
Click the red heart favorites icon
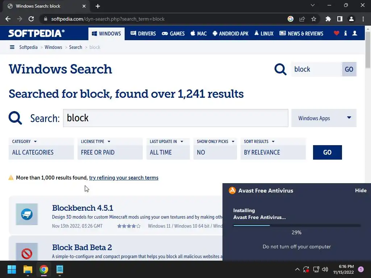click(337, 33)
